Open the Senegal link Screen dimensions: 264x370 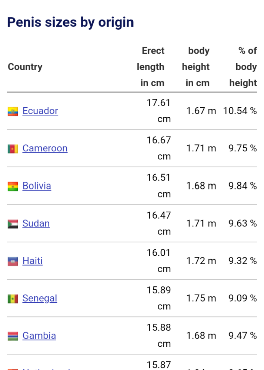(40, 298)
